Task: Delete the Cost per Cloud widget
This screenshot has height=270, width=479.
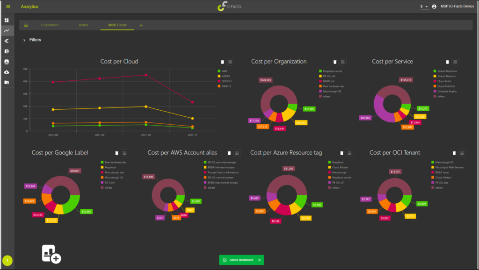Action: [x=222, y=62]
